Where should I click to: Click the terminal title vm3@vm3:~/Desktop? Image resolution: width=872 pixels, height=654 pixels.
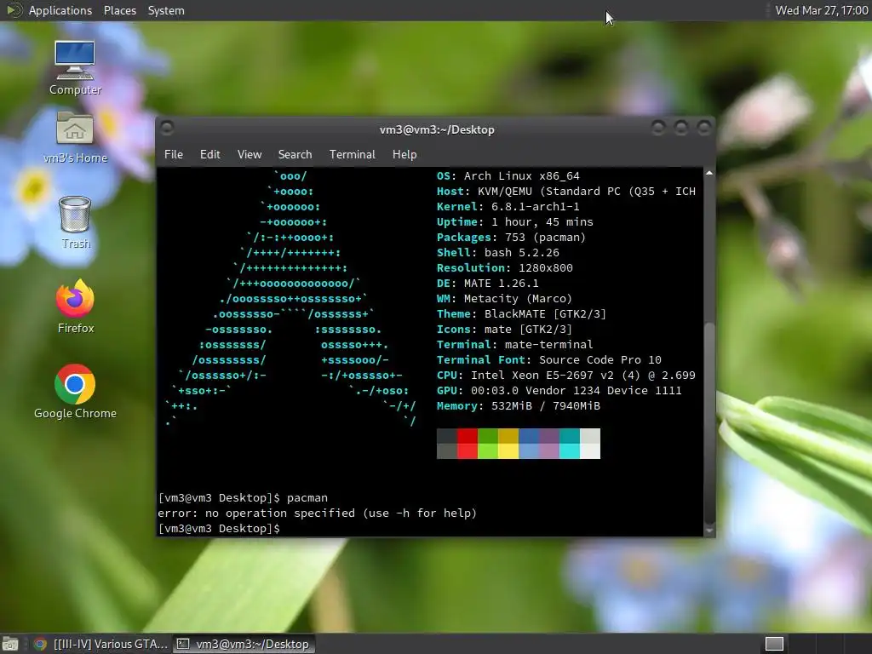point(437,129)
